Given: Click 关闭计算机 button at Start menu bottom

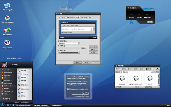Looking at the screenshot, I should pyautogui.click(x=25, y=102).
